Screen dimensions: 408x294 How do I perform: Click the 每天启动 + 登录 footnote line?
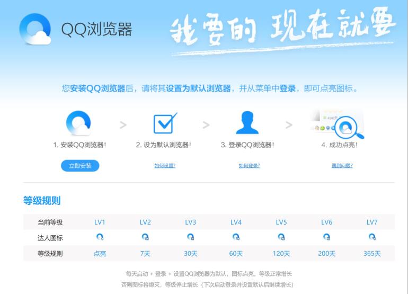point(209,274)
